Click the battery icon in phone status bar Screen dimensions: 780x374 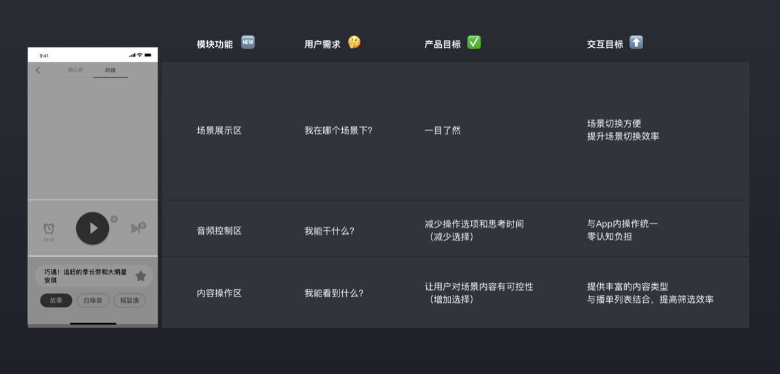(148, 55)
